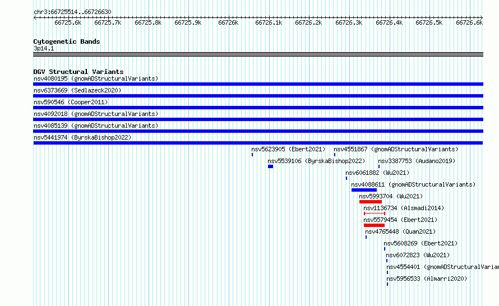This screenshot has height=306, width=499.
Task: Open nsv5579454 (Ebert2021) variant label
Action: (x=400, y=220)
